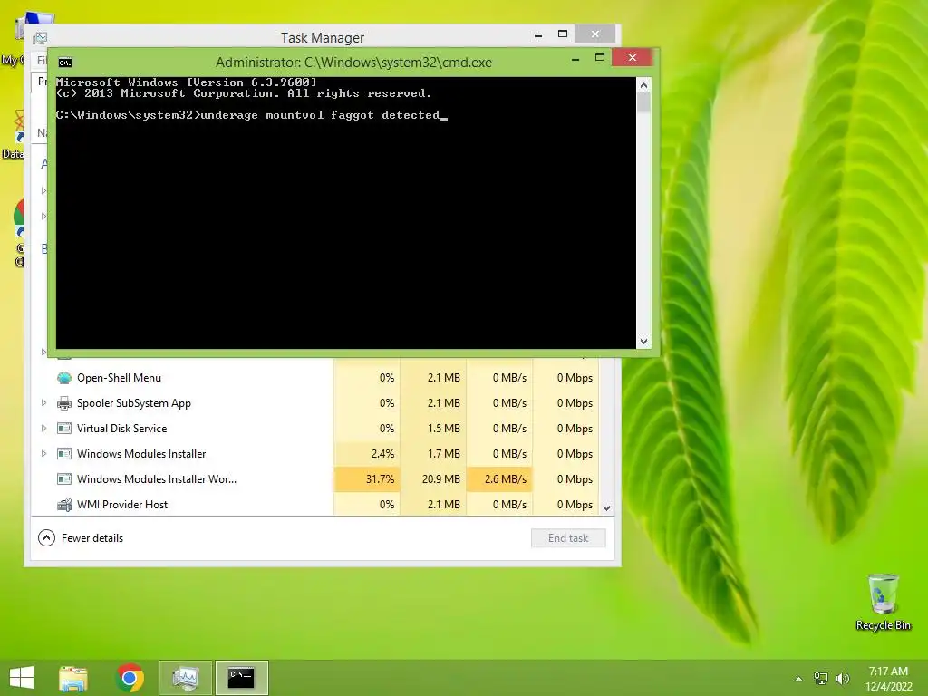Click the Task Manager title bar icon
The width and height of the screenshot is (928, 696).
click(x=40, y=38)
